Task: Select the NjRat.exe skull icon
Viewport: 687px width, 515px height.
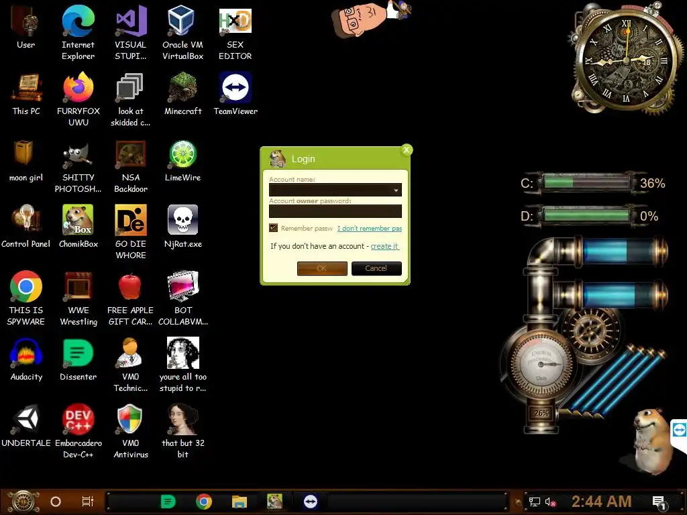Action: 182,227
